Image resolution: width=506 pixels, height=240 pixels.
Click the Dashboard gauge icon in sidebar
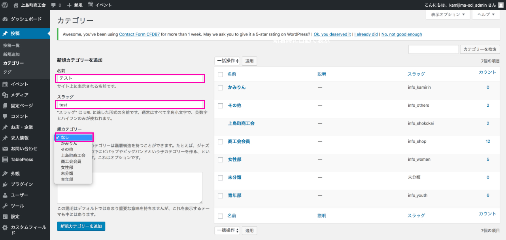point(5,19)
